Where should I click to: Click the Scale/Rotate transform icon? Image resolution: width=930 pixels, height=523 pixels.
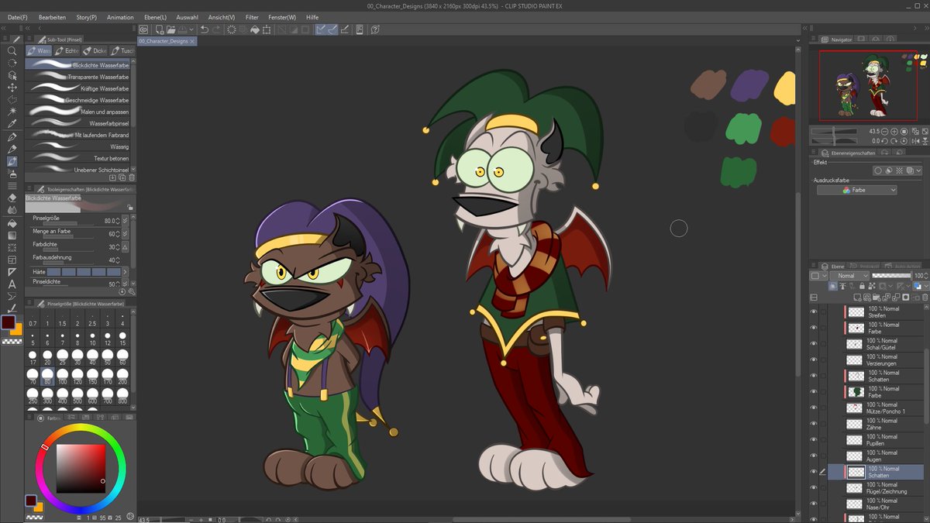pyautogui.click(x=267, y=29)
